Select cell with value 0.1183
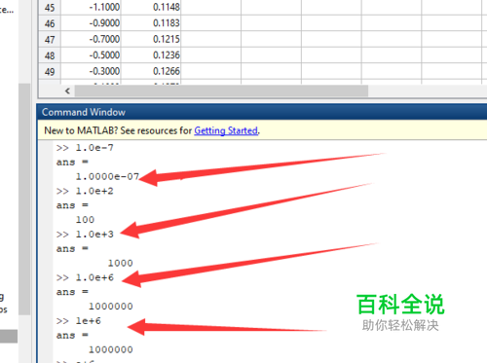This screenshot has height=363, width=487. point(151,23)
